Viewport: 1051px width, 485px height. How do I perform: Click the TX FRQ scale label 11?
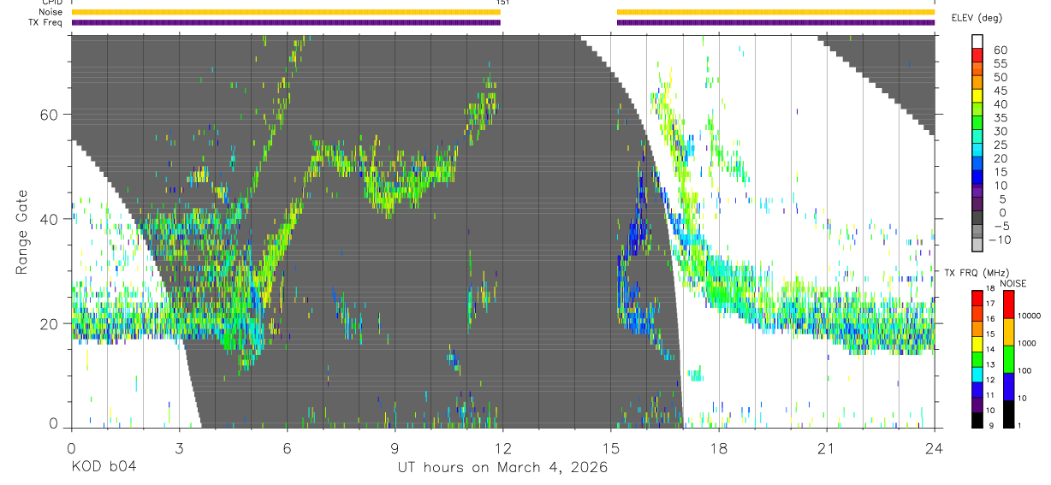coord(990,395)
